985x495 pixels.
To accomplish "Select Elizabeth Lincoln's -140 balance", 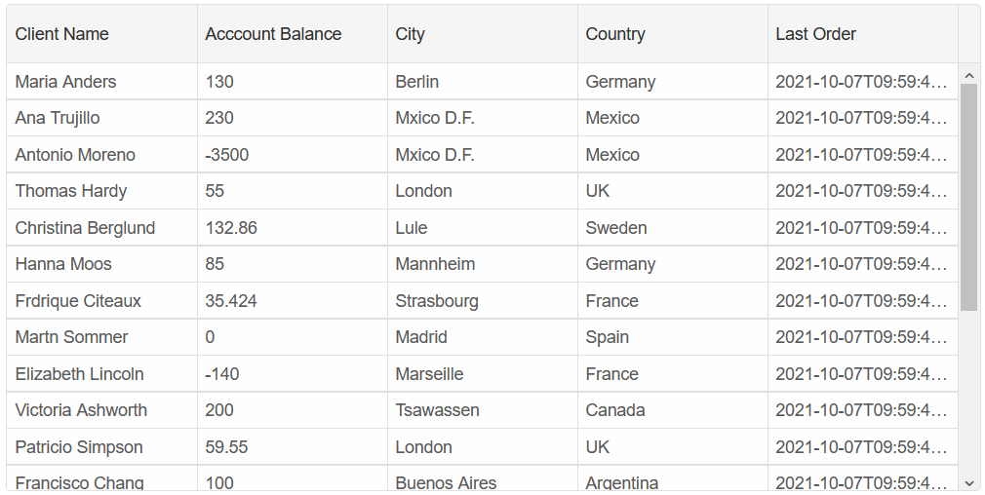I will (293, 374).
